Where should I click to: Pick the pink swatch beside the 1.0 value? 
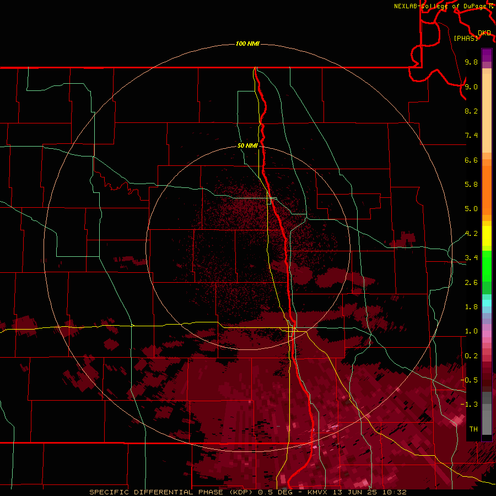click(487, 334)
